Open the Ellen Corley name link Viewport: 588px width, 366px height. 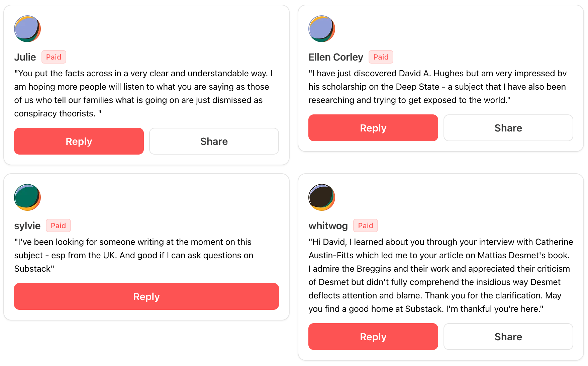[336, 57]
